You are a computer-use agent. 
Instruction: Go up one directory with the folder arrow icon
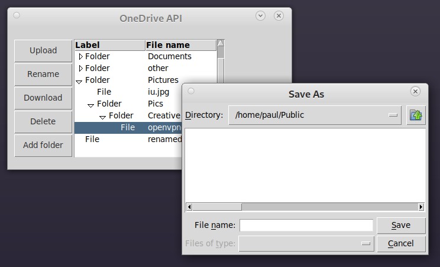coord(416,115)
